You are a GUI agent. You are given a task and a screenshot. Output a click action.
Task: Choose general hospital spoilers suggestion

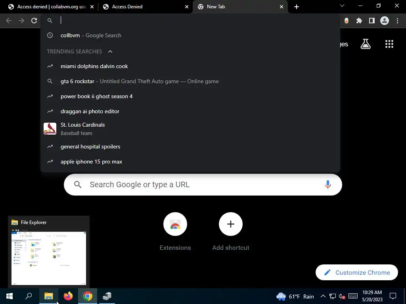coord(190,146)
